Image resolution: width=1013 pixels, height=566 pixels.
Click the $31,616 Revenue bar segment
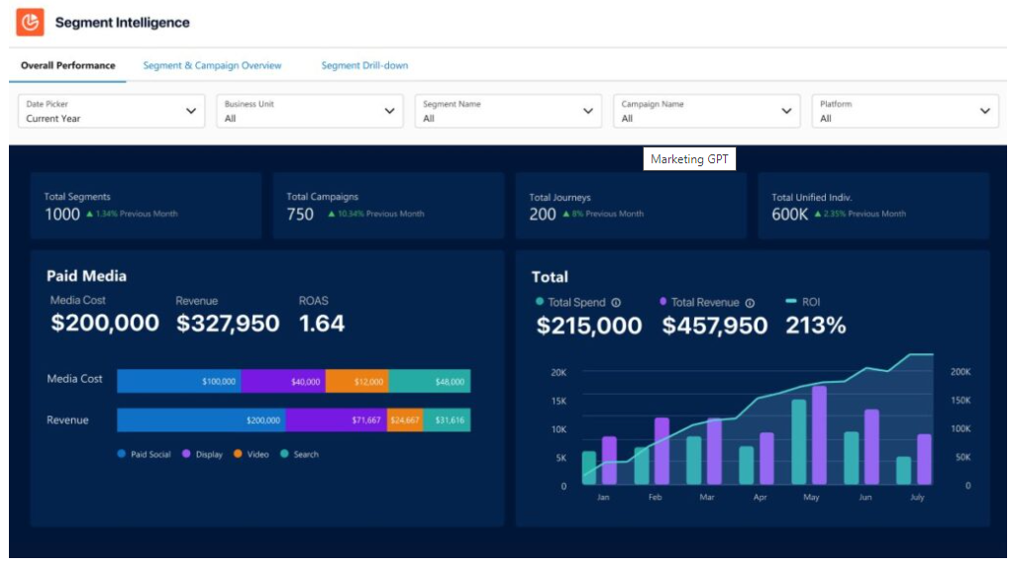(x=447, y=420)
